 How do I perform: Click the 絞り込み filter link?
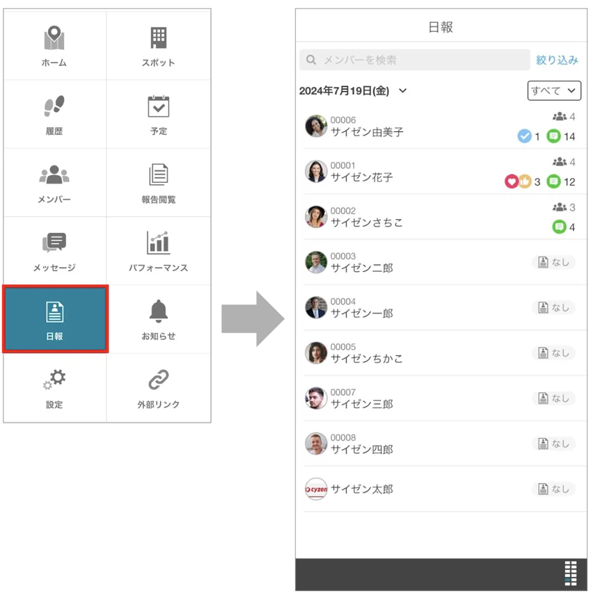[557, 60]
